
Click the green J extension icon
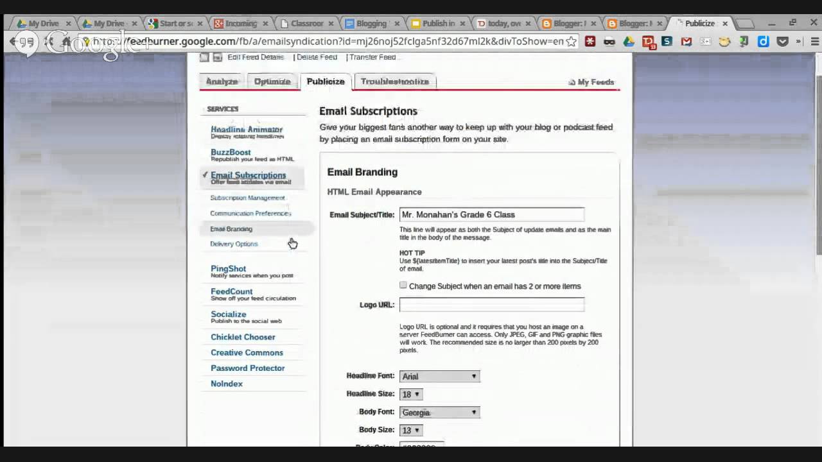pos(744,42)
